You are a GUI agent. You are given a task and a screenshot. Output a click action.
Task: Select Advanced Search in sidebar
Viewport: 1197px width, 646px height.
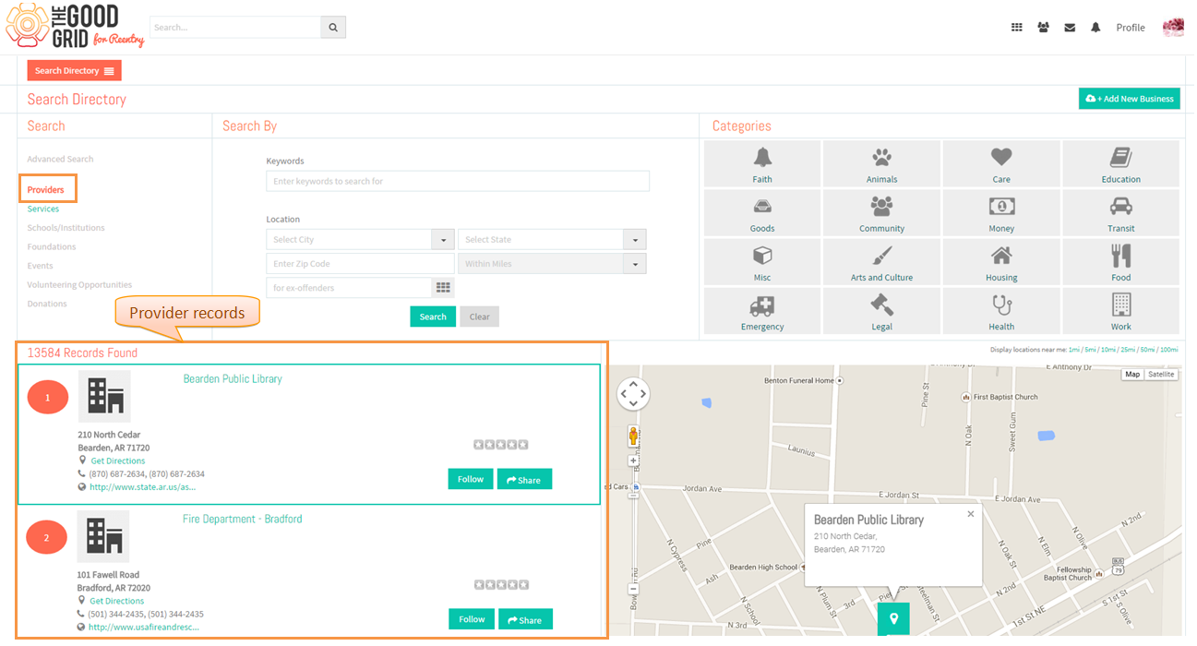(x=60, y=160)
